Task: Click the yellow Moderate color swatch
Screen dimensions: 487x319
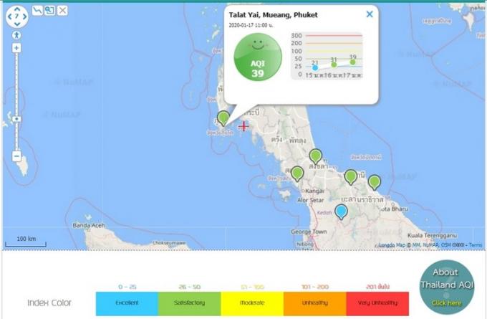Action: click(252, 303)
